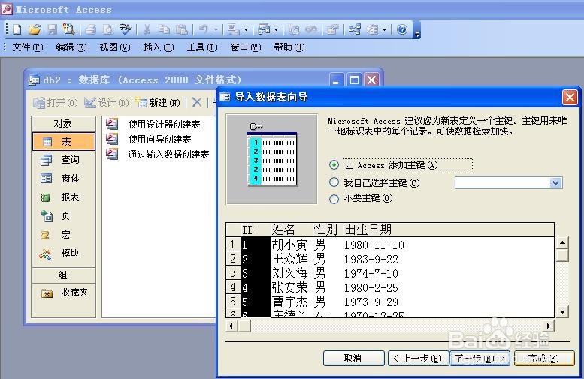The width and height of the screenshot is (584, 379).
Task: Open Analyze dropdown arrow
Action: tap(276, 29)
